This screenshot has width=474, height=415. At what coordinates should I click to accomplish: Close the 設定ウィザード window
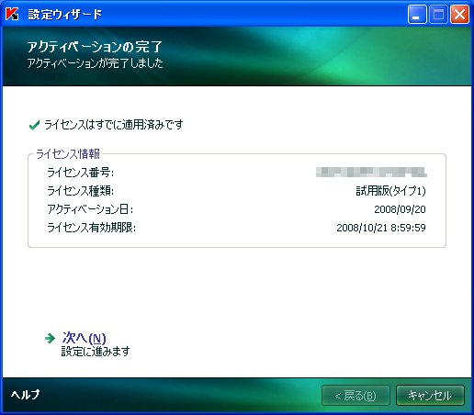point(459,15)
